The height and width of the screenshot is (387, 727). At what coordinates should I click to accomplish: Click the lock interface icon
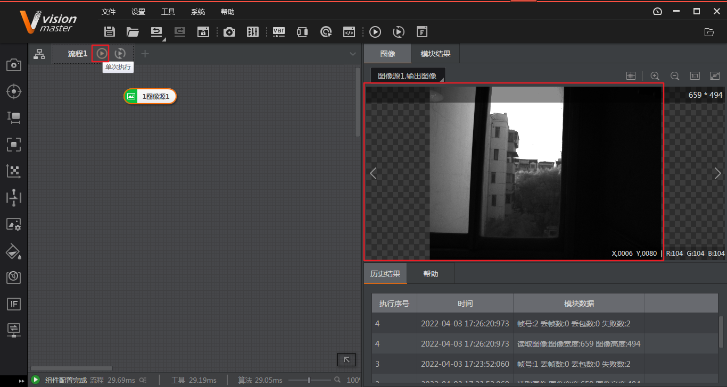click(x=203, y=32)
